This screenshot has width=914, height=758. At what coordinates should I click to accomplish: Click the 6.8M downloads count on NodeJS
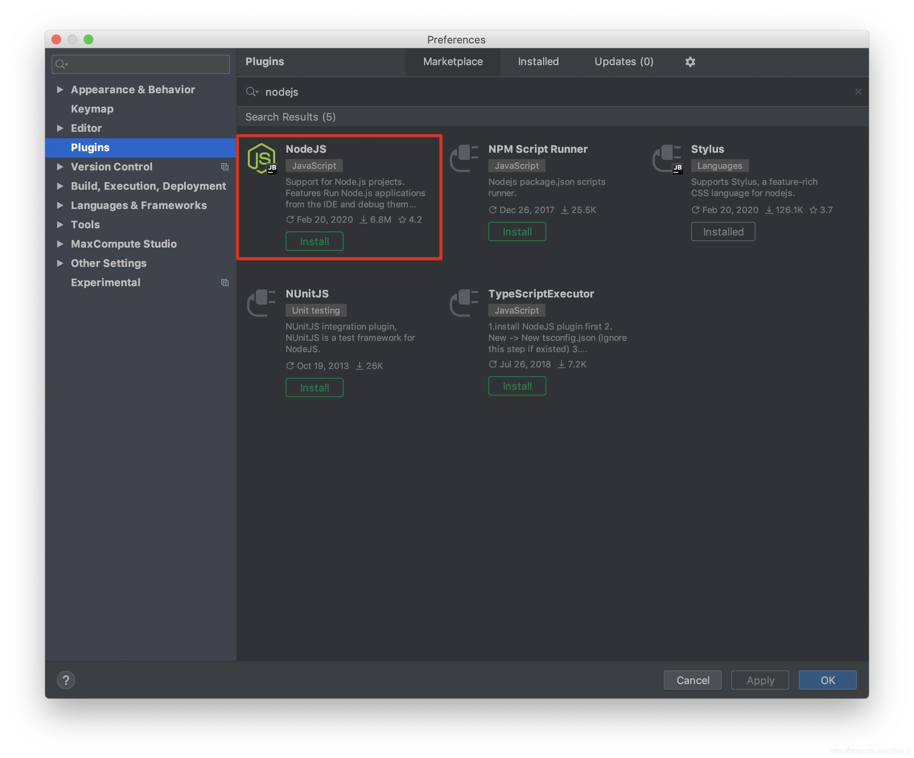point(375,219)
